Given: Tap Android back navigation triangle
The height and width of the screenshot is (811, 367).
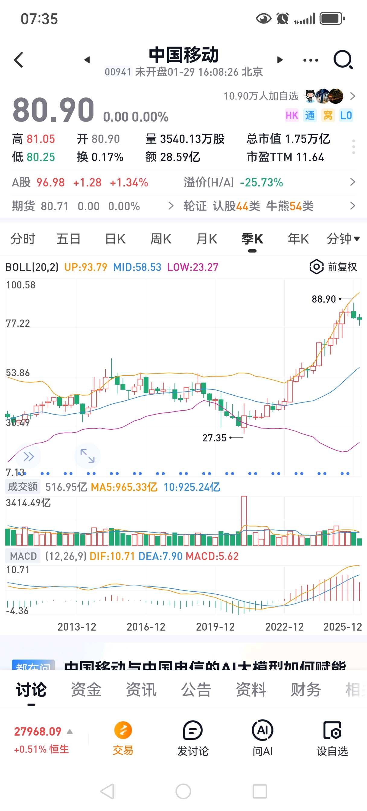Looking at the screenshot, I should (107, 791).
